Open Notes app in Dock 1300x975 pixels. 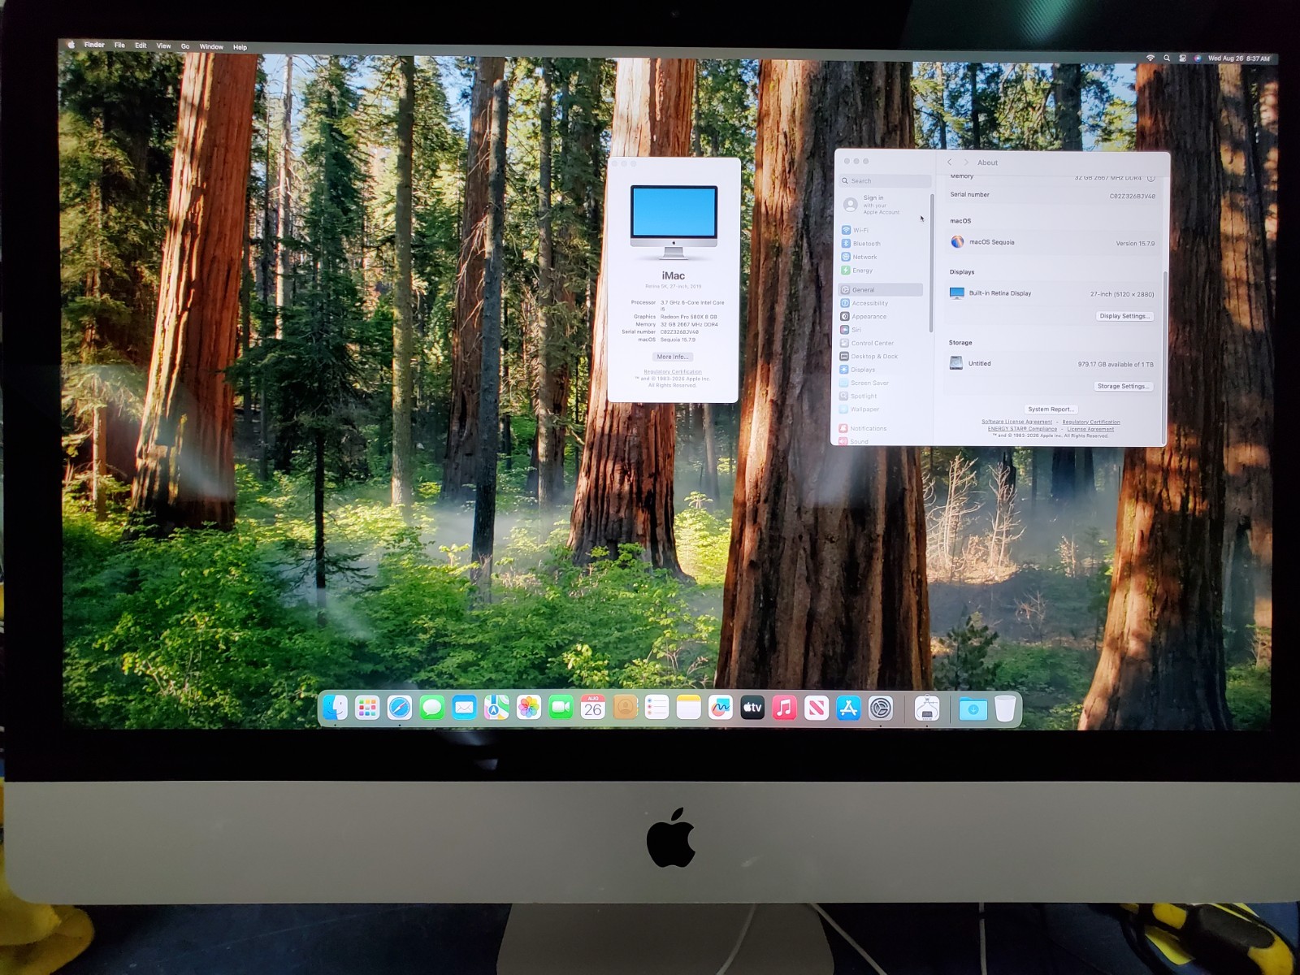coord(688,708)
